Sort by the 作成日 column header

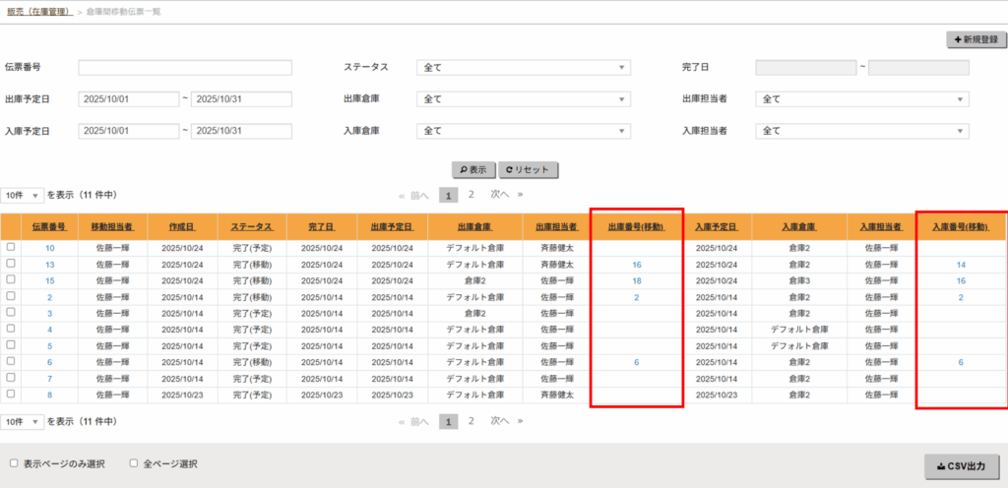[182, 226]
